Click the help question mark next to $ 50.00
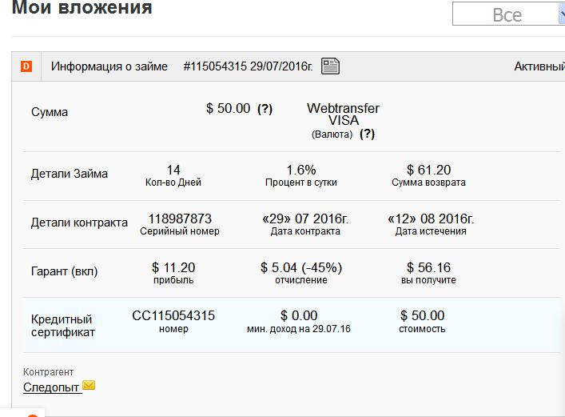The height and width of the screenshot is (417, 565). point(265,109)
